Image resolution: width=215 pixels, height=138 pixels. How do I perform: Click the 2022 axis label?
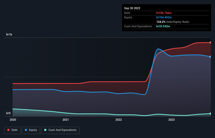coord(119,120)
